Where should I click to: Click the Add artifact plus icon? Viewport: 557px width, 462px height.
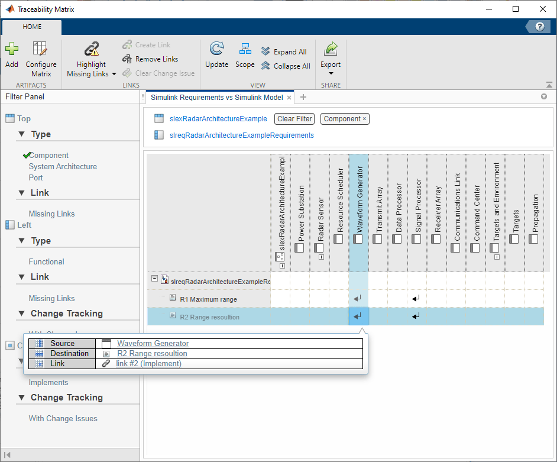(12, 49)
